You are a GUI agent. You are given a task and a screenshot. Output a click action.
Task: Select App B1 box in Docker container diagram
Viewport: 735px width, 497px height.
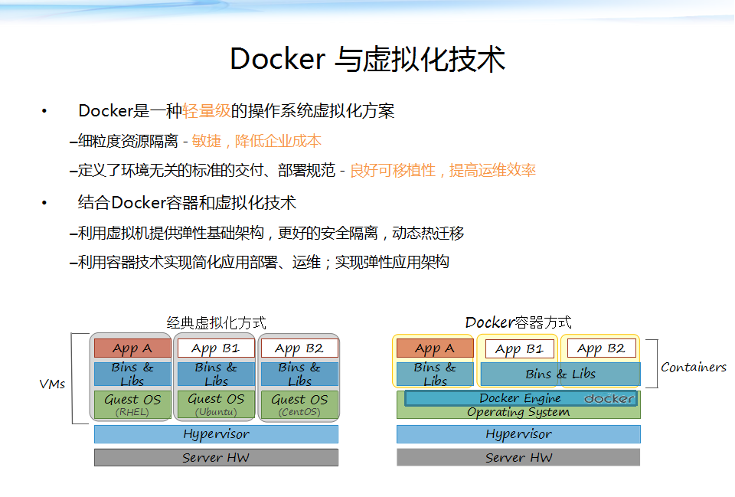click(x=519, y=349)
